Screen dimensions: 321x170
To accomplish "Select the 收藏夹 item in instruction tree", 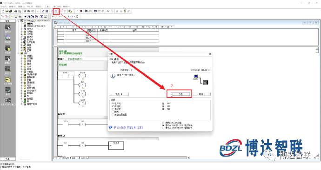I will [x=29, y=56].
